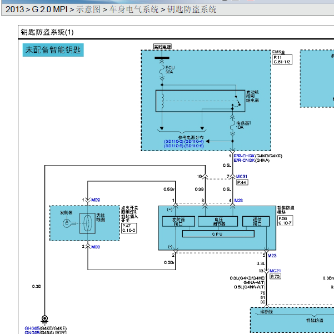The image size is (334, 334).
Task: Click the CPU block in immobilizer module
Action: (x=218, y=234)
